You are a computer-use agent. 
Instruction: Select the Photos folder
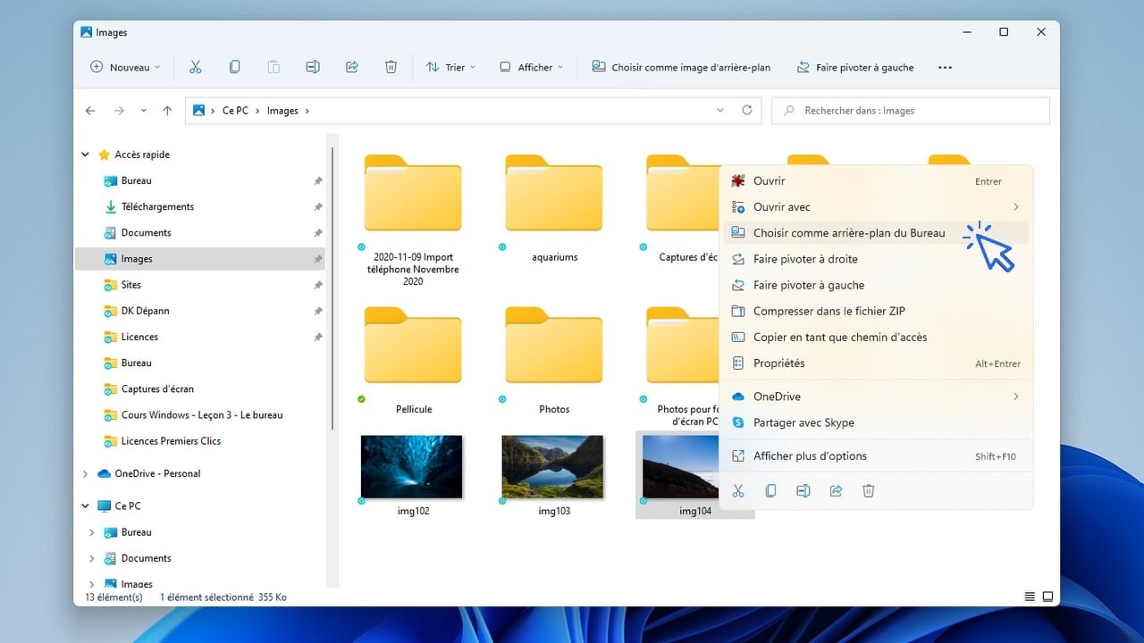pos(554,361)
